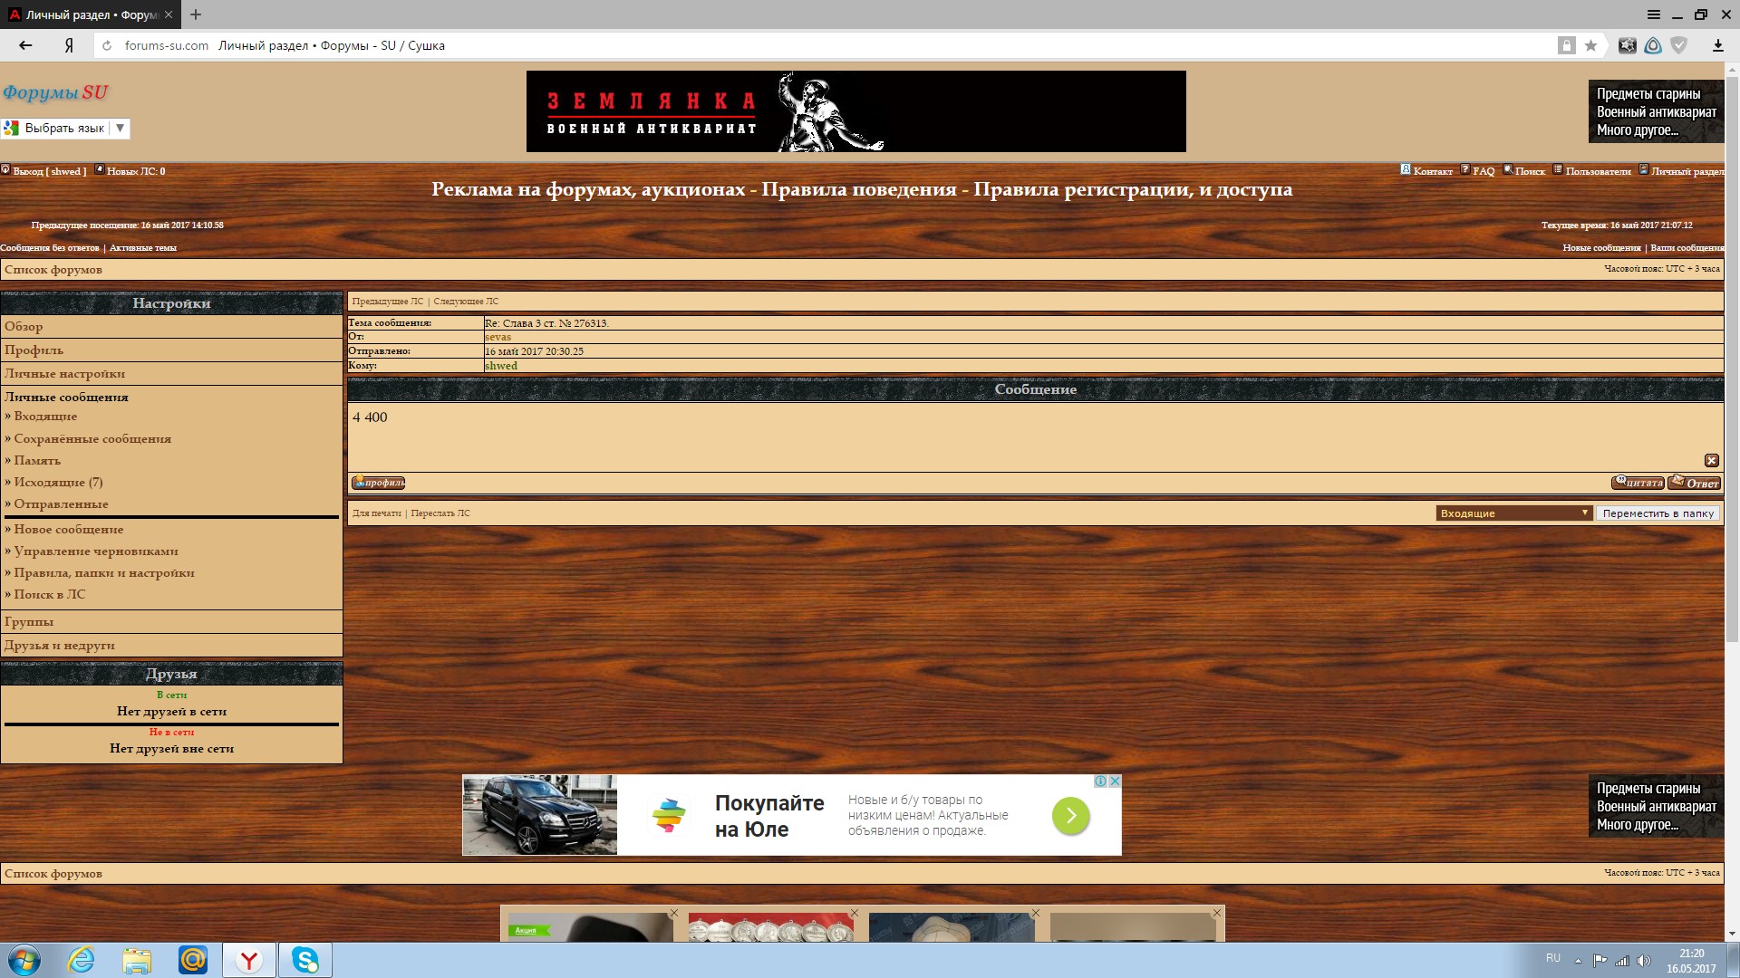Open browser downloads arrow icon
The image size is (1740, 978).
pyautogui.click(x=1717, y=45)
